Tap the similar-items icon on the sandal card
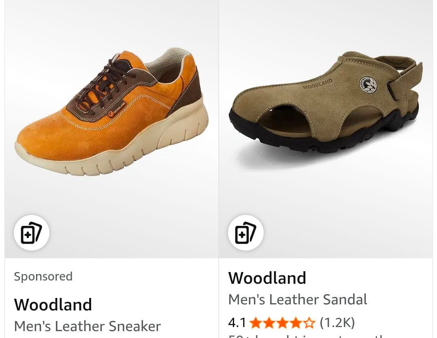 (x=245, y=233)
